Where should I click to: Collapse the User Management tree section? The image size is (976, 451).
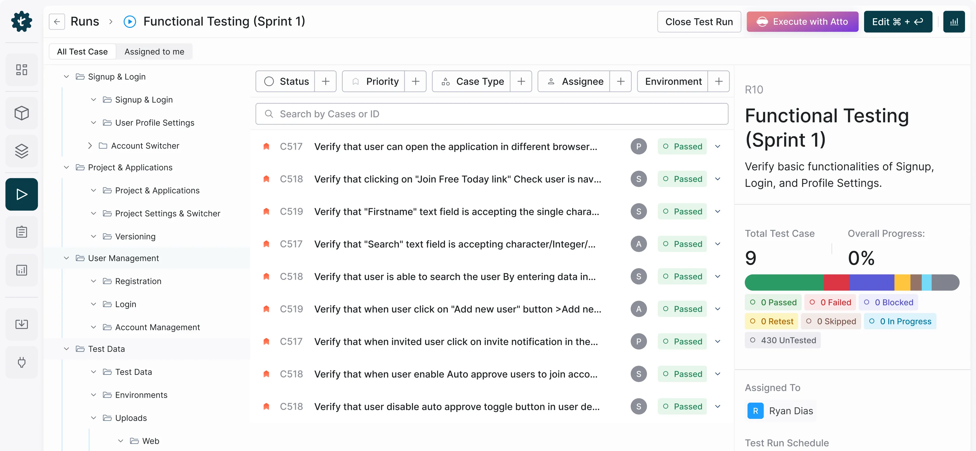point(66,258)
